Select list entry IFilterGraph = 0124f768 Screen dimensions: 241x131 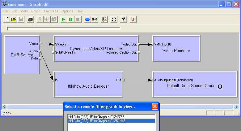[111, 117]
